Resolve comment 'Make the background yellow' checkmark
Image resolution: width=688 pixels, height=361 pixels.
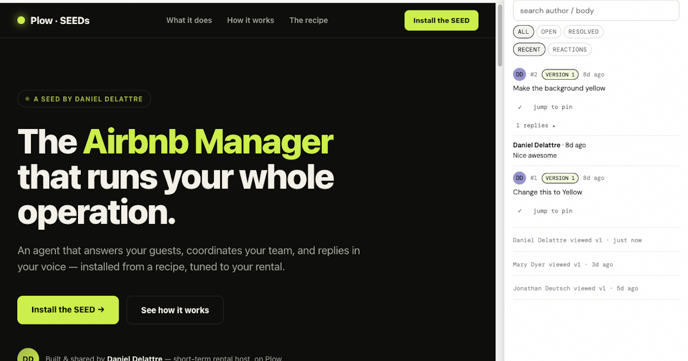[x=520, y=107]
